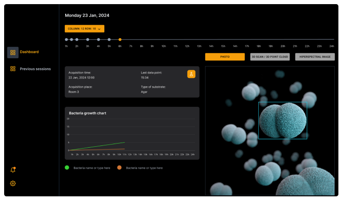
Task: Expand the Column 12 Row 10 dropdown
Action: [85, 29]
